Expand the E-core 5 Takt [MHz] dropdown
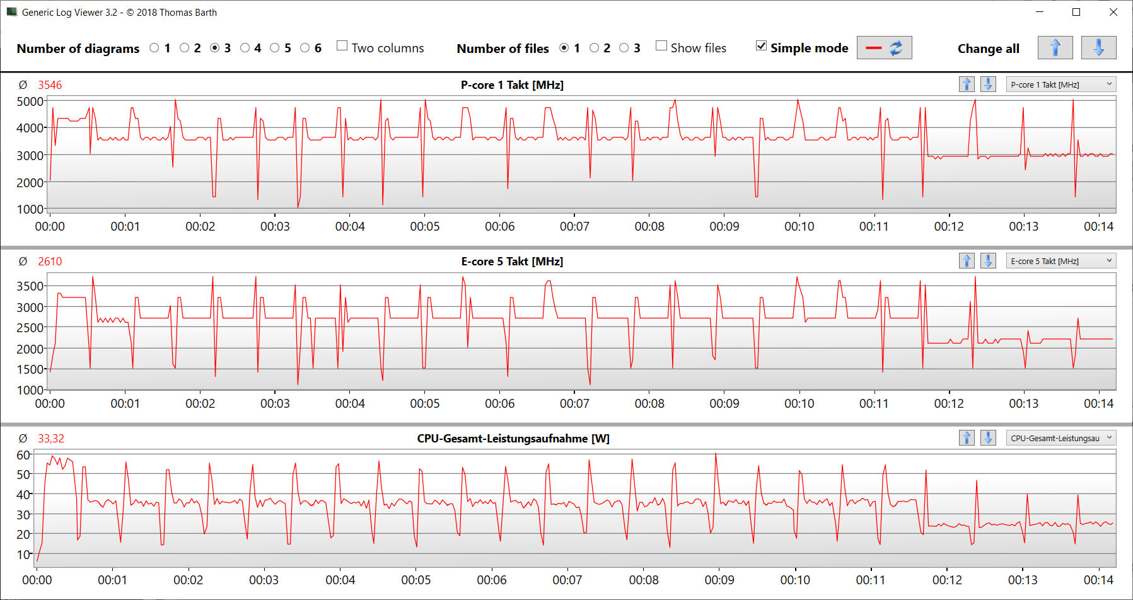 [x=1060, y=261]
